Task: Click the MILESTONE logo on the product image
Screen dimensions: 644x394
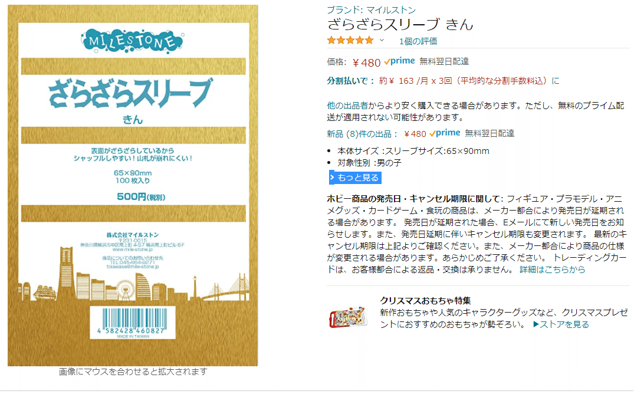Action: (x=132, y=41)
